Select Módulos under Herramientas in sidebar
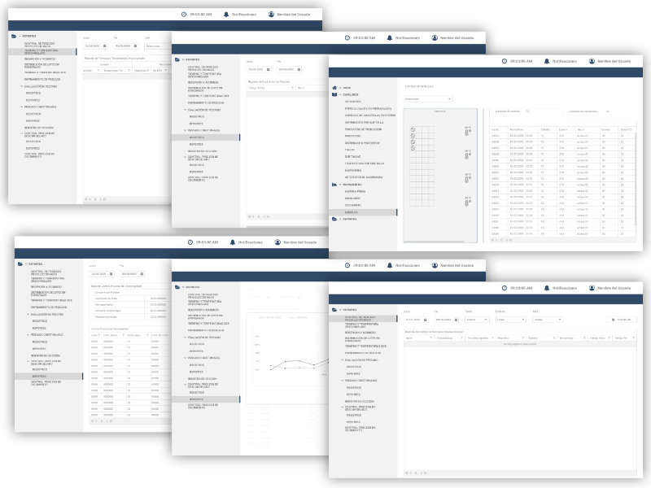The width and height of the screenshot is (651, 488). click(x=350, y=212)
